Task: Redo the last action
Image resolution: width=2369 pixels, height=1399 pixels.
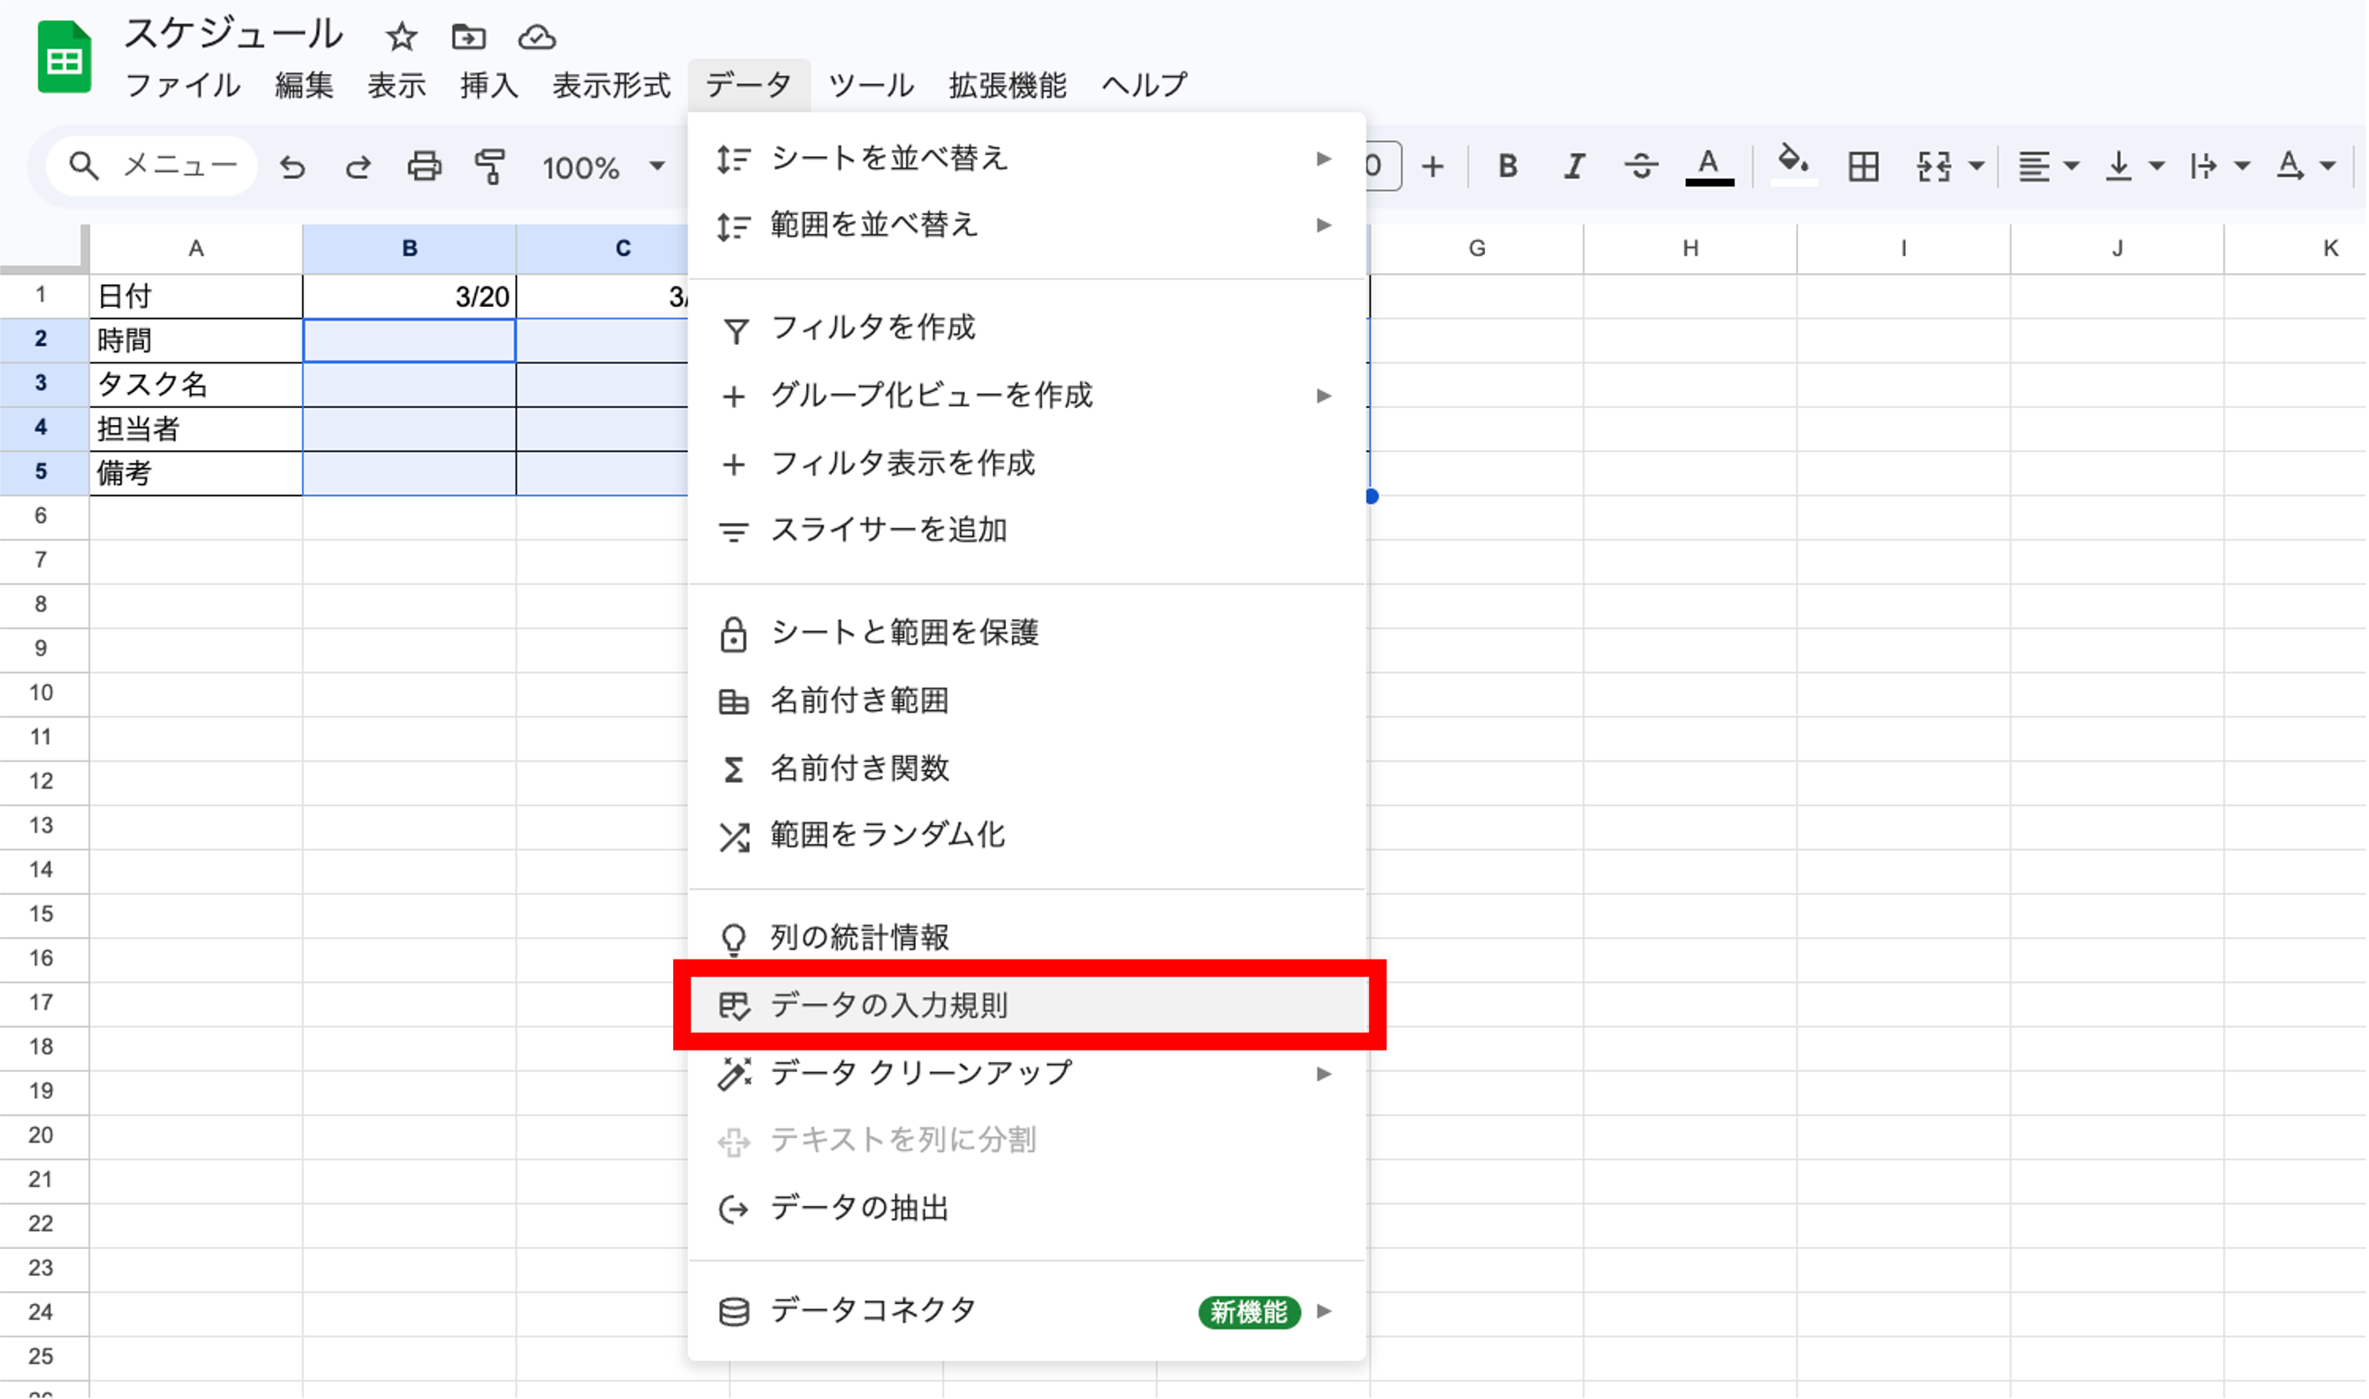Action: 358,166
